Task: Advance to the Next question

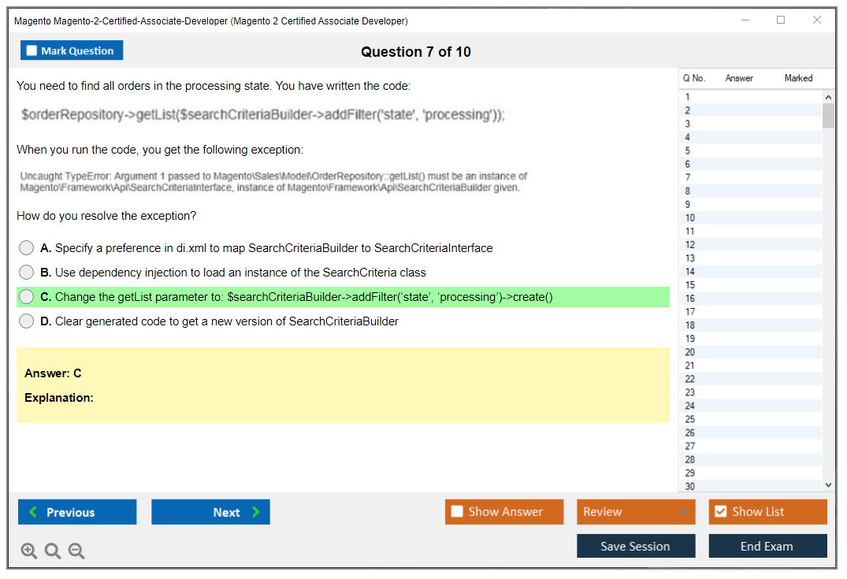Action: (x=210, y=512)
